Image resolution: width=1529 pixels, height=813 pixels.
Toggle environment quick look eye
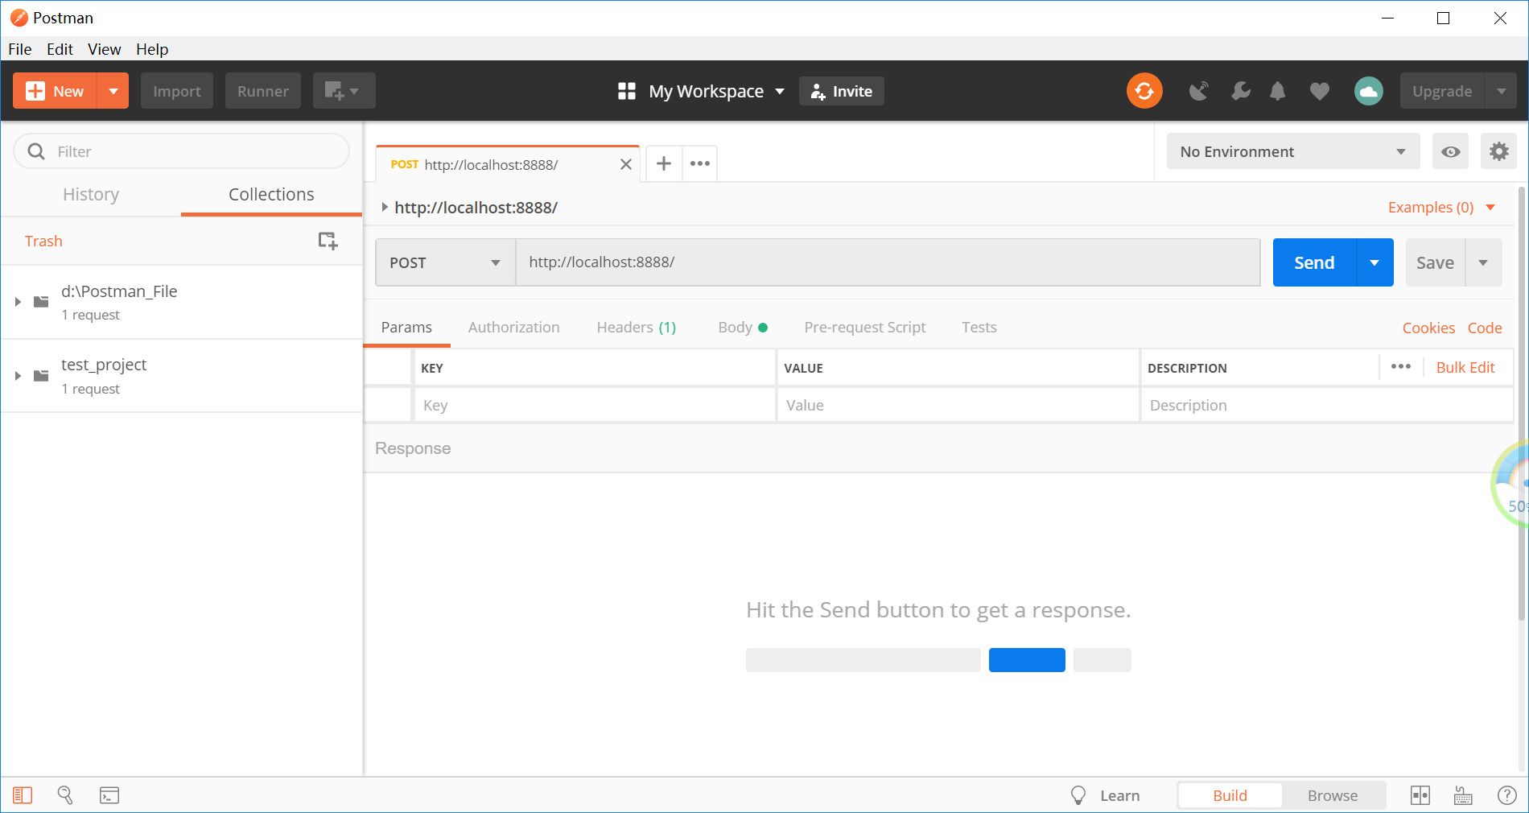click(1450, 151)
